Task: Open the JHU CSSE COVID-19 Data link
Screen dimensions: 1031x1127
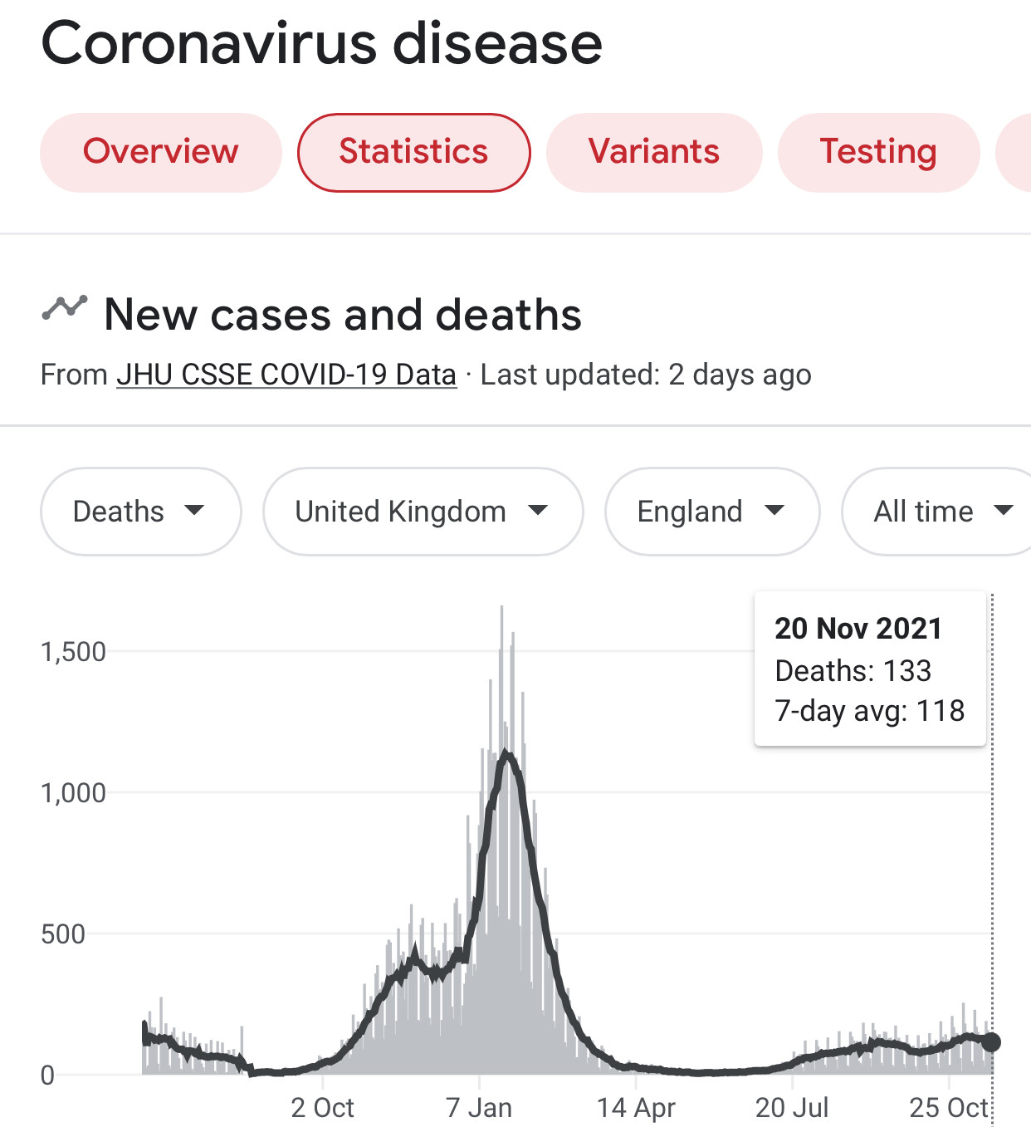Action: tap(286, 375)
